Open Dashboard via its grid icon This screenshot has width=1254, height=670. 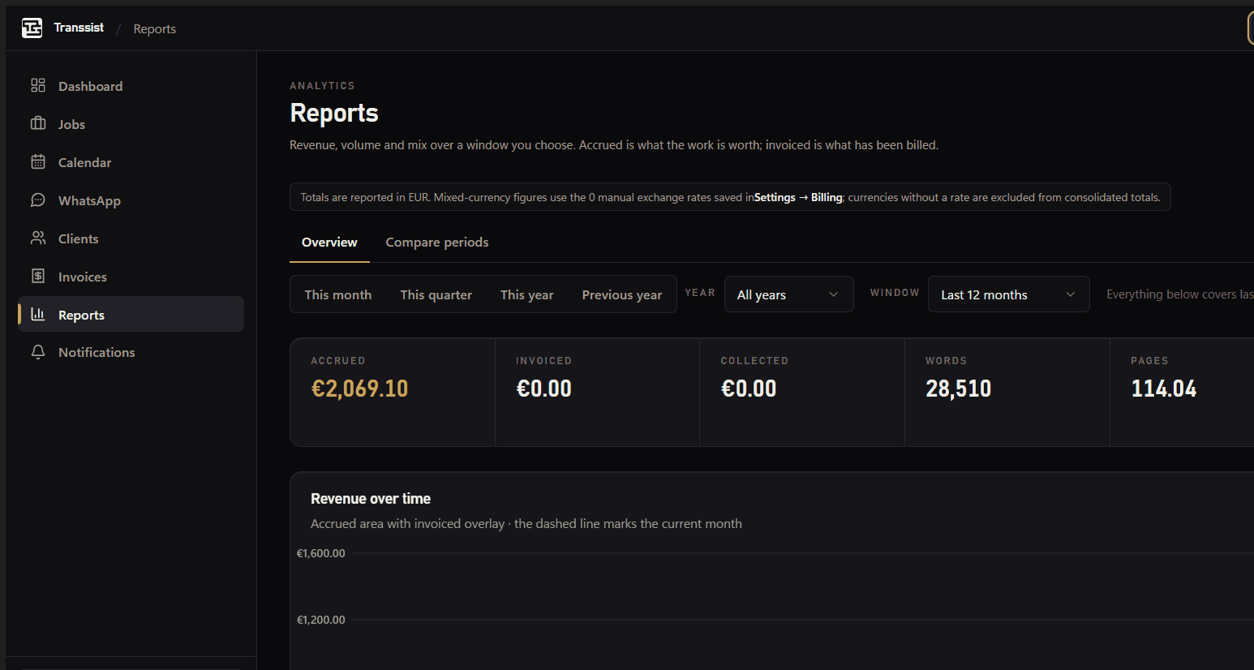(38, 85)
